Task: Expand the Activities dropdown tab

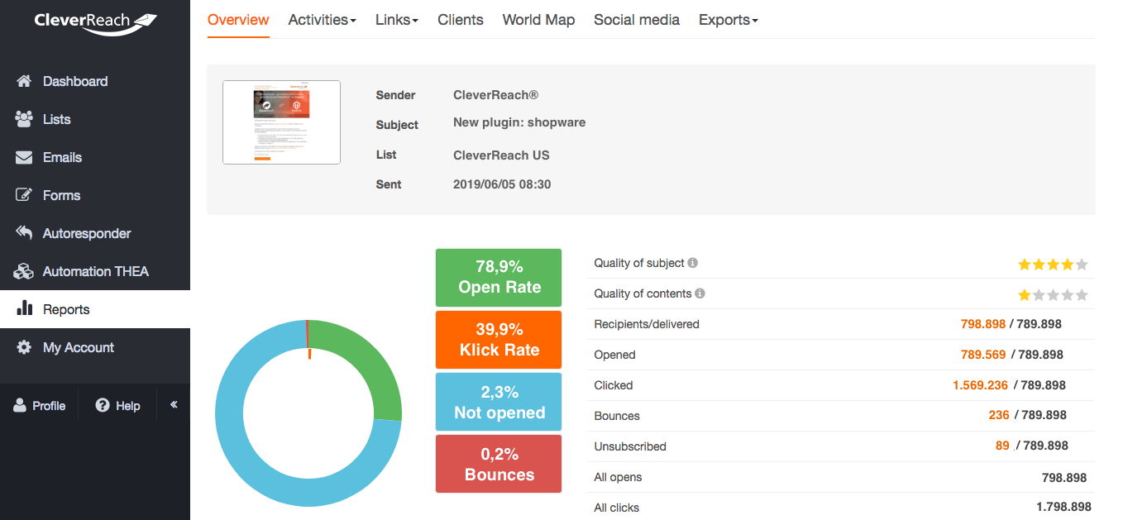Action: pyautogui.click(x=322, y=20)
